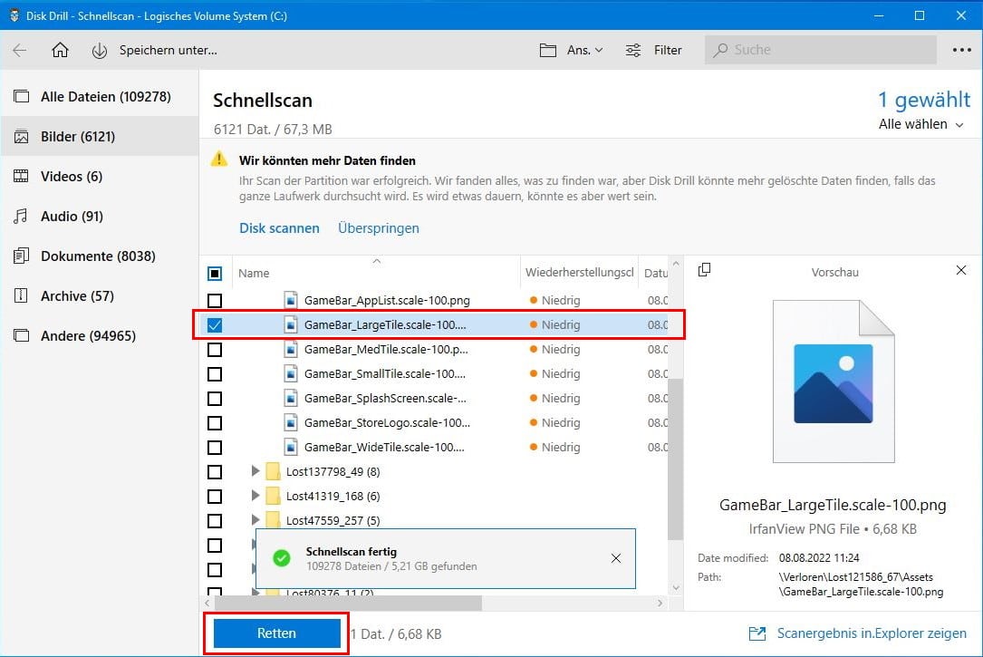Image resolution: width=983 pixels, height=657 pixels.
Task: Click the GameBar_MedTile file icon
Action: coord(290,349)
